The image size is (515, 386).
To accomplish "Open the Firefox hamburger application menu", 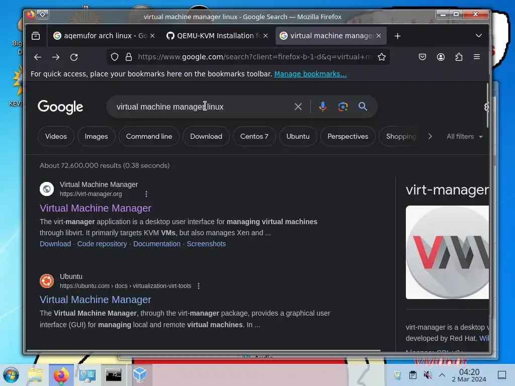I will point(477,57).
